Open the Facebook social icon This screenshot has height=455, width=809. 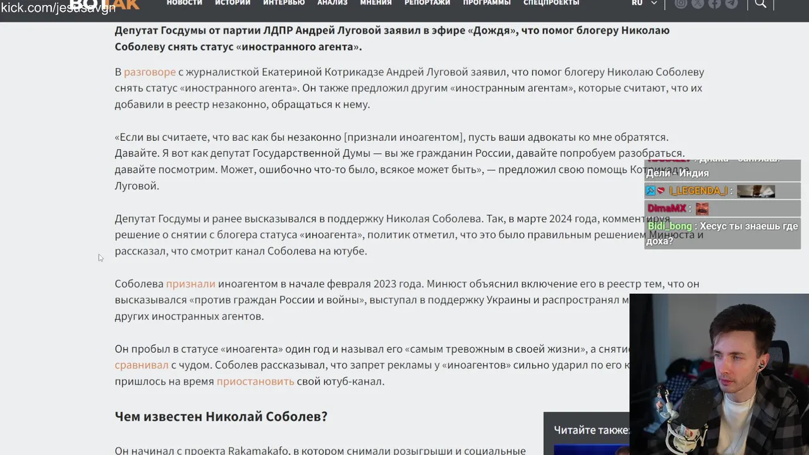[x=715, y=3]
